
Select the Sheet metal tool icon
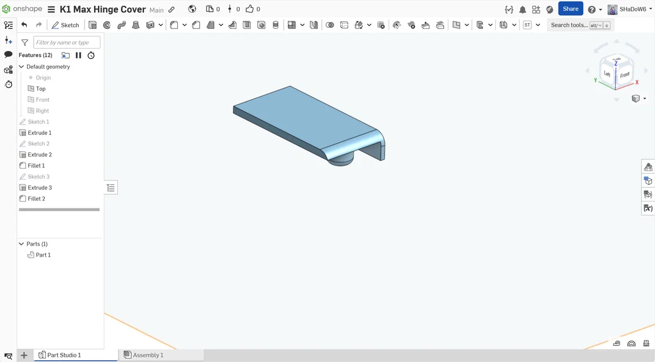click(x=504, y=25)
